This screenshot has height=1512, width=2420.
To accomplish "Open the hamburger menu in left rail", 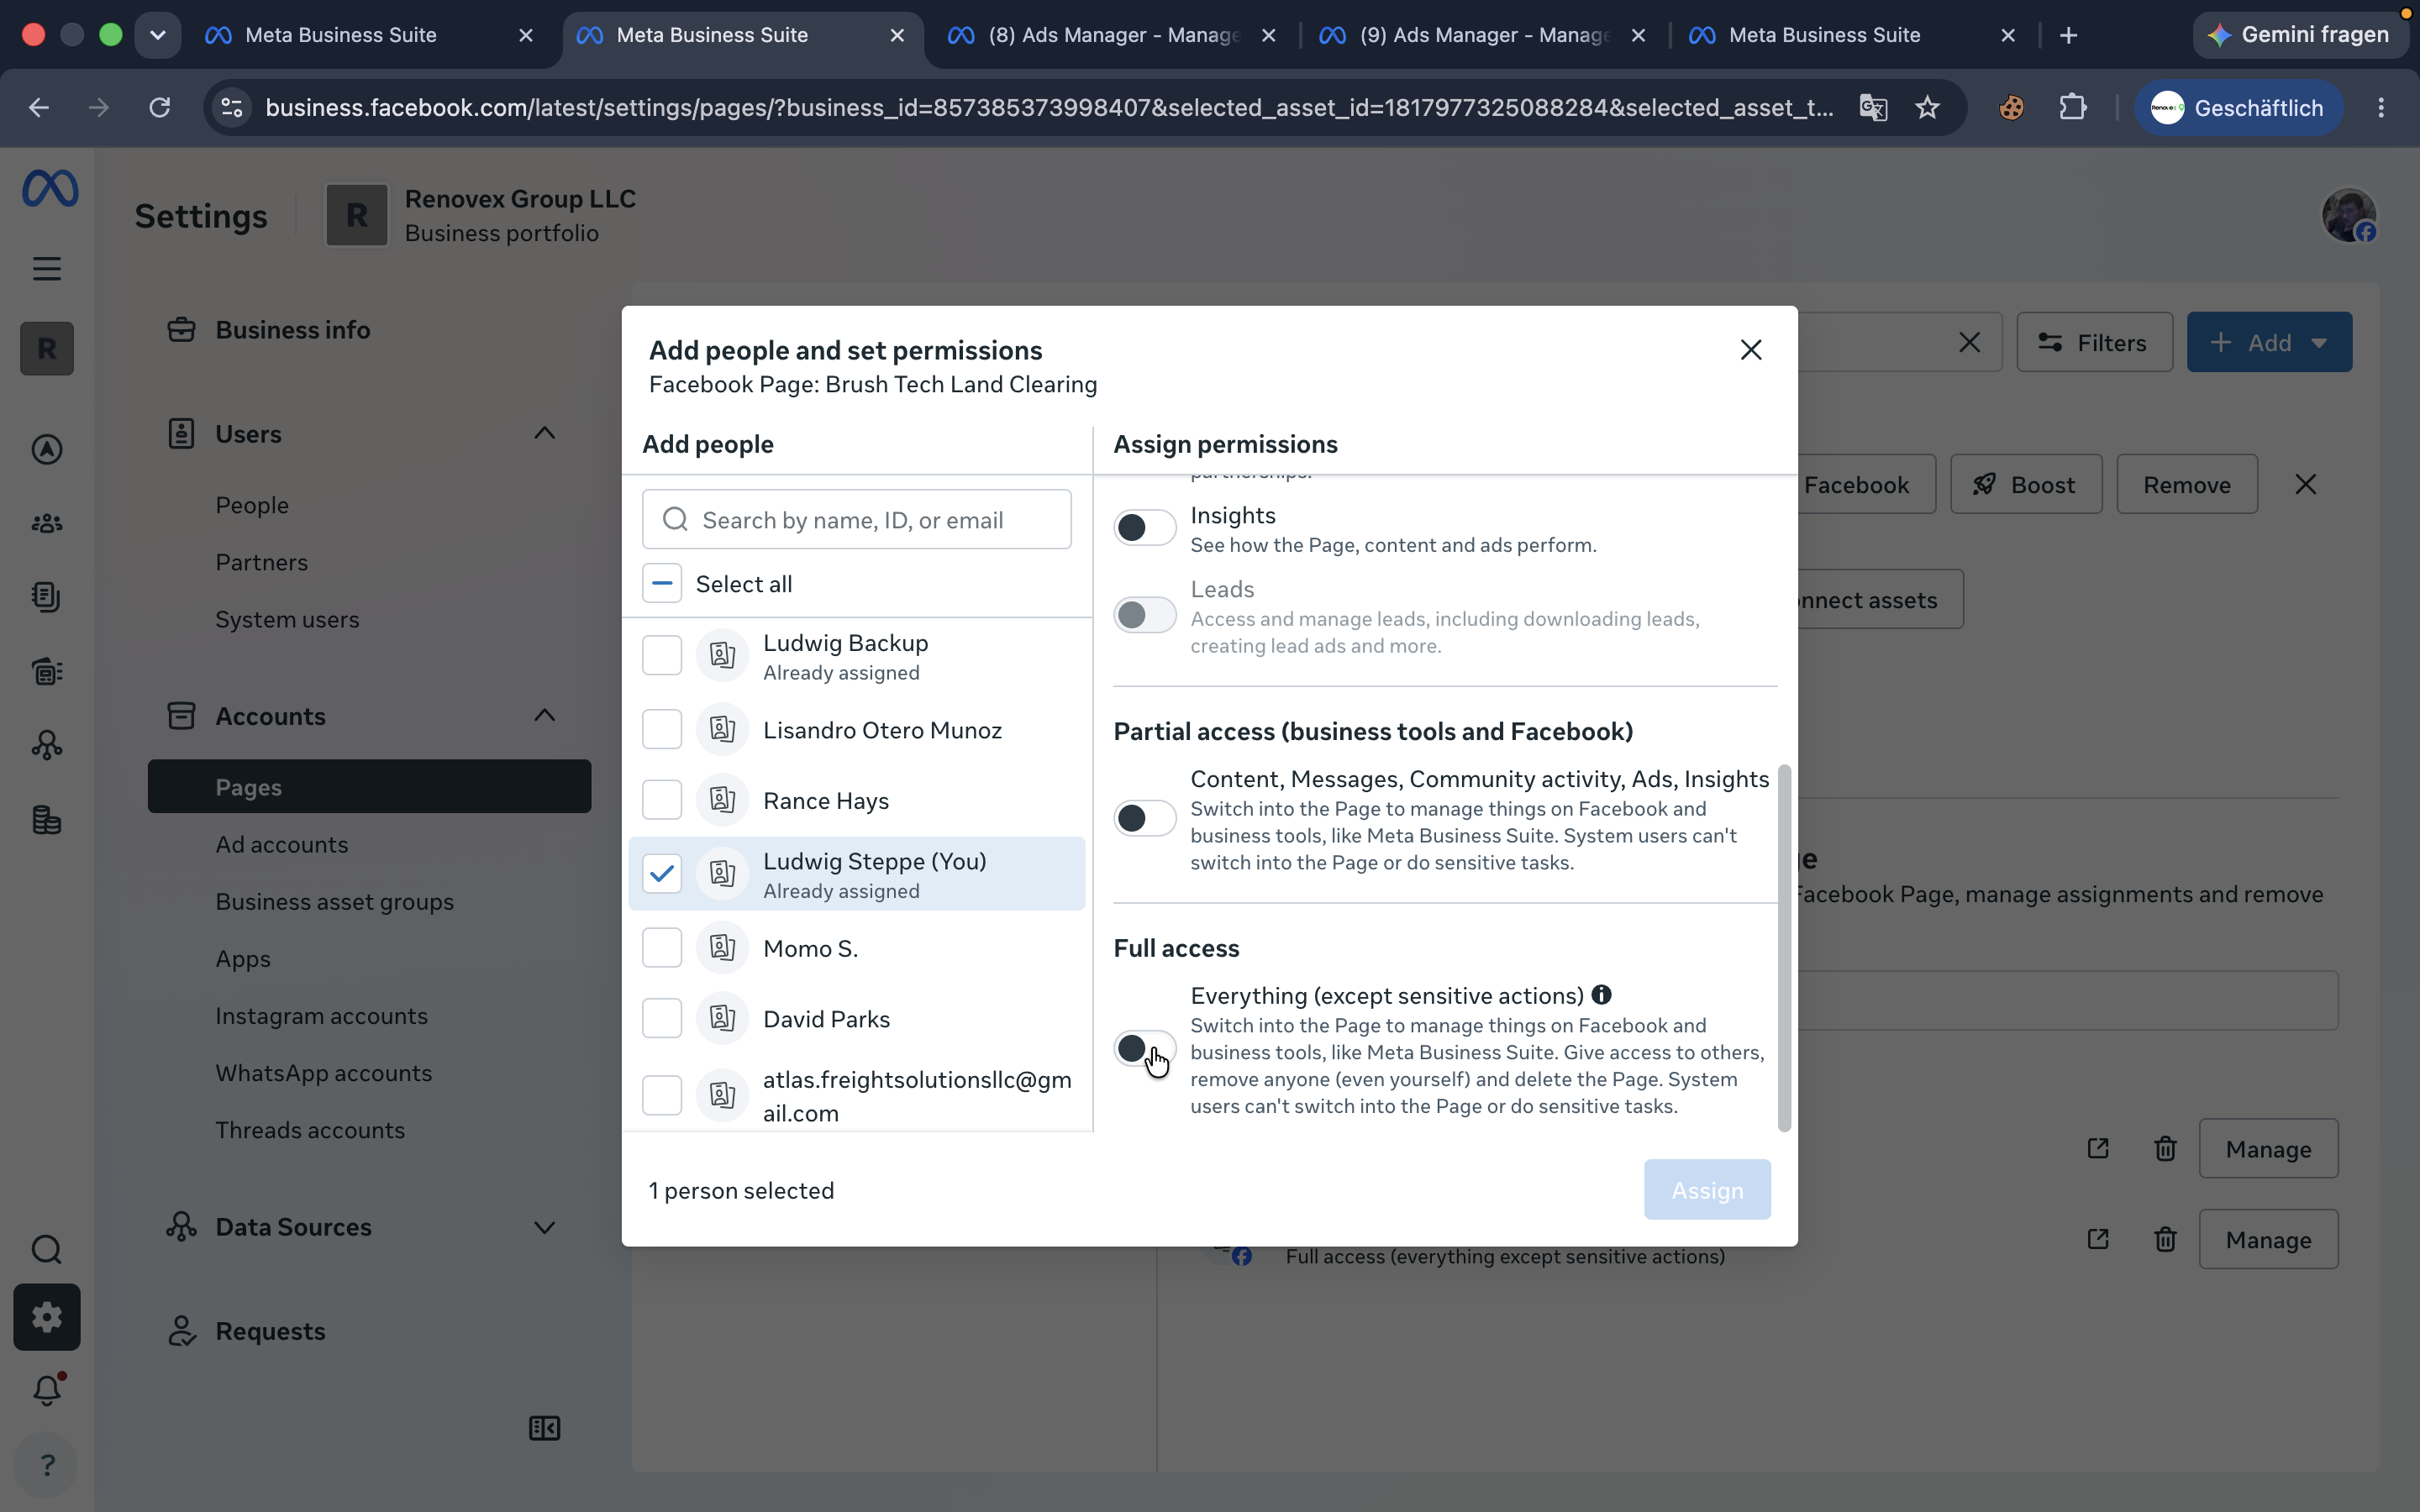I will (47, 268).
